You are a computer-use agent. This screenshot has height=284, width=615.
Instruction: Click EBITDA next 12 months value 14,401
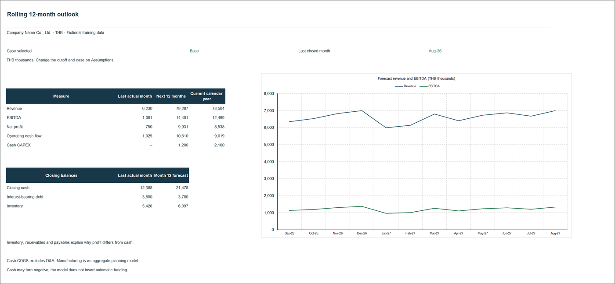(x=182, y=117)
